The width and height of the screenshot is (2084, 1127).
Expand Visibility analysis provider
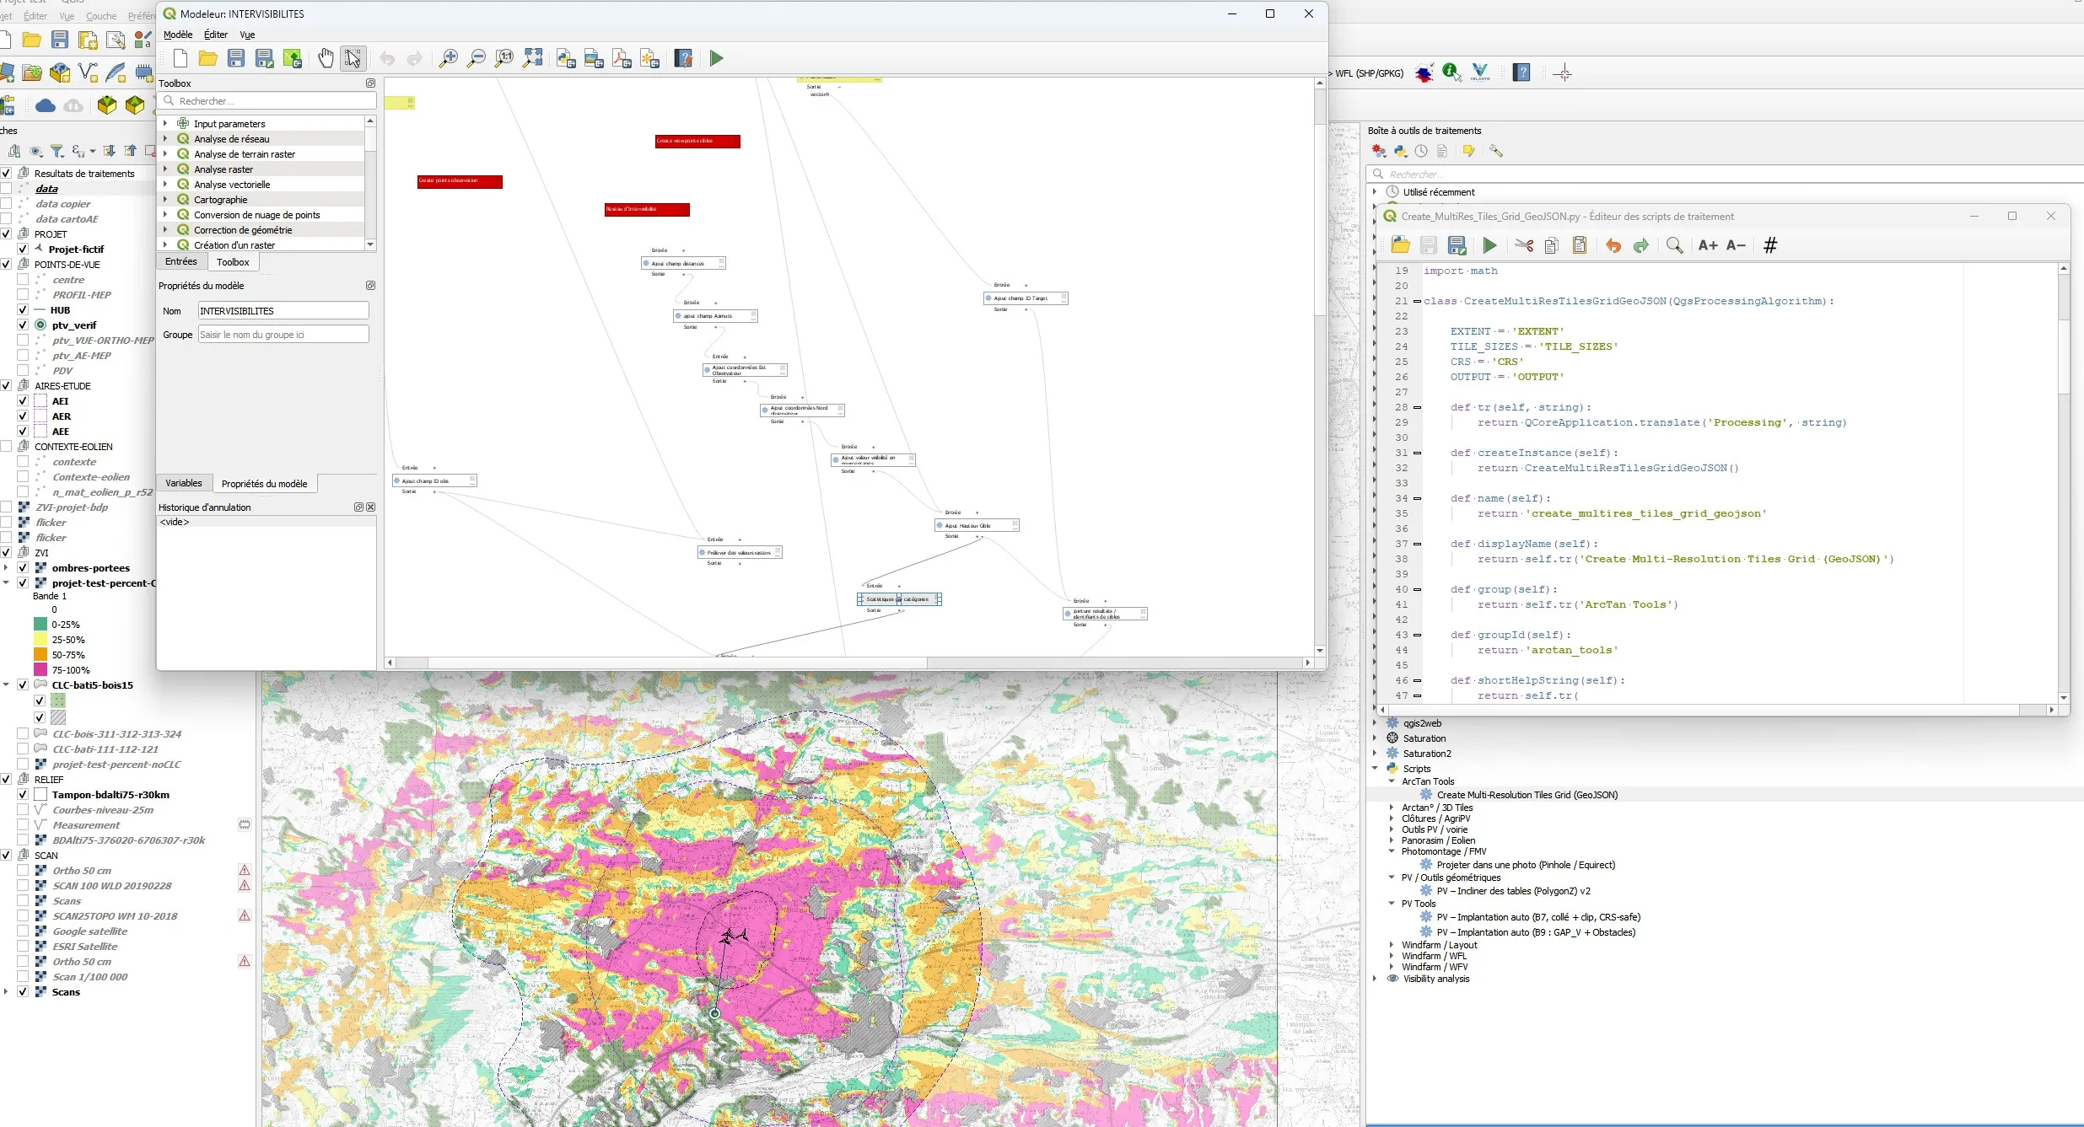1375,979
